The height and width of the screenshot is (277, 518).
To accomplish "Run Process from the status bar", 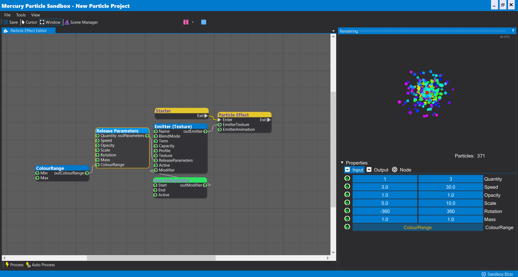I will 14,265.
